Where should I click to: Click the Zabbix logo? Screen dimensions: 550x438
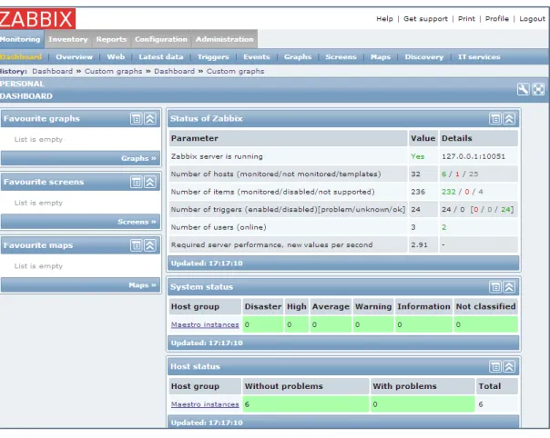[37, 18]
